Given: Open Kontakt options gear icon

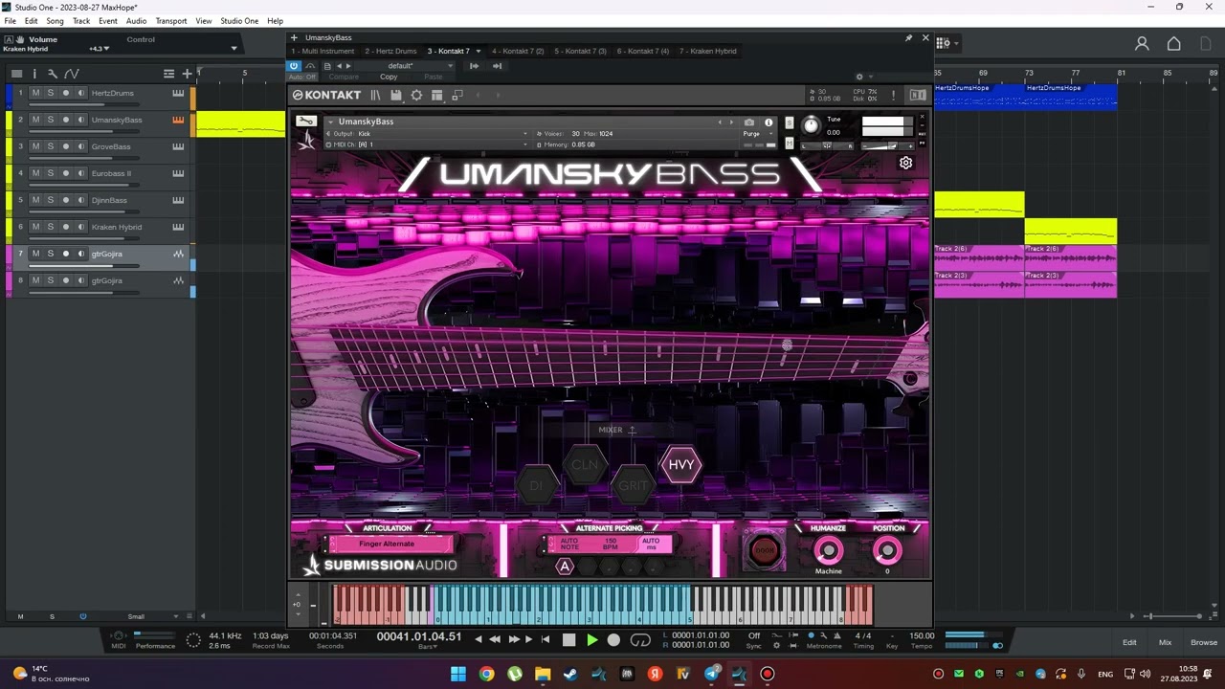Looking at the screenshot, I should 416,95.
